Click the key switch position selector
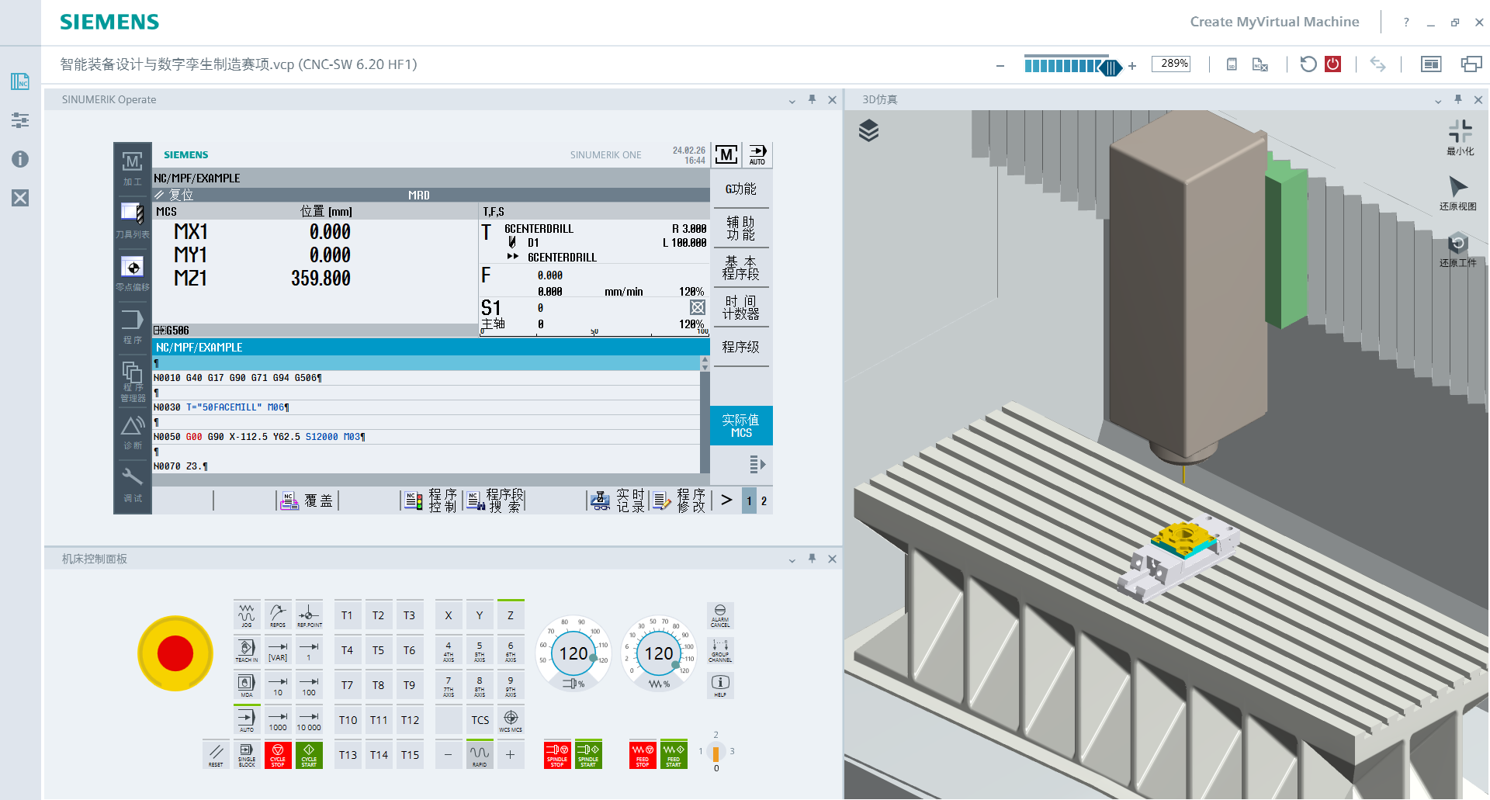 [x=716, y=752]
